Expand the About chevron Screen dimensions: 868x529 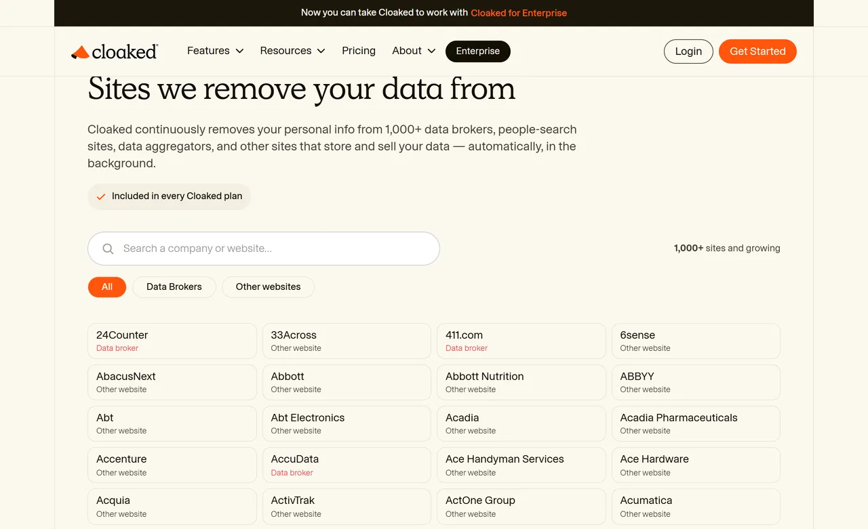pyautogui.click(x=431, y=51)
